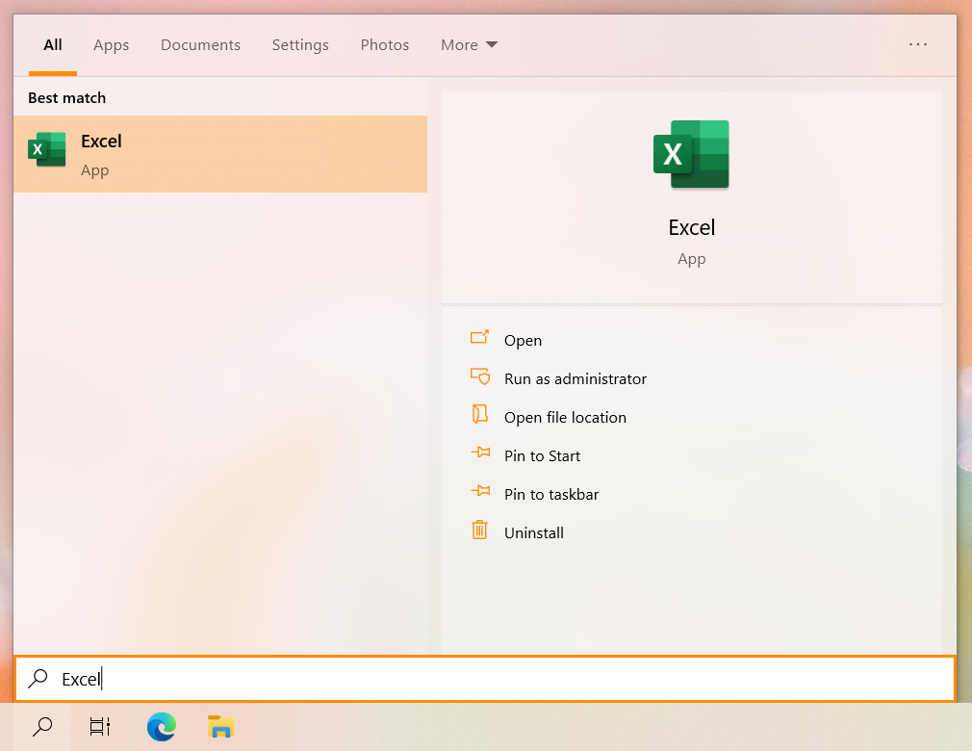The height and width of the screenshot is (751, 972).
Task: Click the Excel title in preview pane
Action: coord(691,227)
